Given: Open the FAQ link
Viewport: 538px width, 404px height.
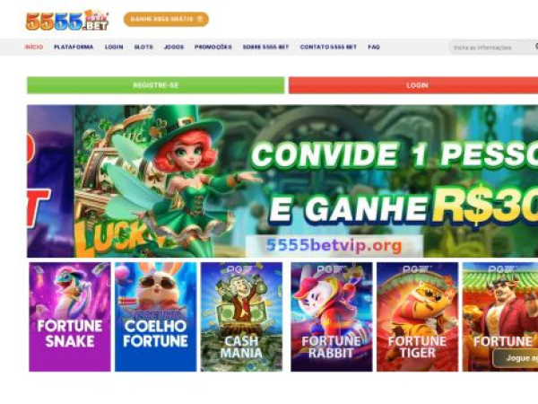Looking at the screenshot, I should tap(374, 47).
